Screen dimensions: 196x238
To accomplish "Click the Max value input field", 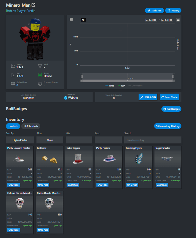I will (x=108, y=140).
